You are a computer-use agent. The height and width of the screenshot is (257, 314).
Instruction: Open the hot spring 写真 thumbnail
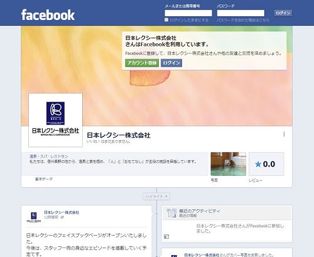[x=228, y=164]
